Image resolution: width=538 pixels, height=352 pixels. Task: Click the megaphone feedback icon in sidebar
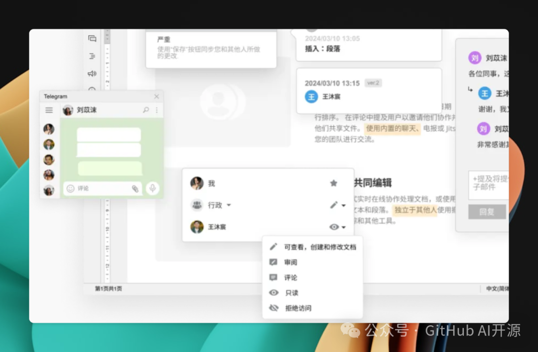92,74
